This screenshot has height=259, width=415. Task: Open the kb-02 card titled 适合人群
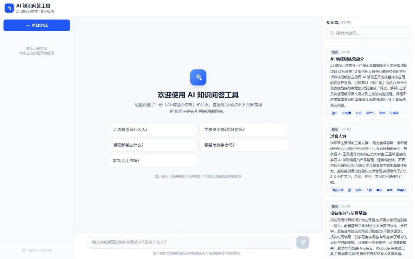369,160
